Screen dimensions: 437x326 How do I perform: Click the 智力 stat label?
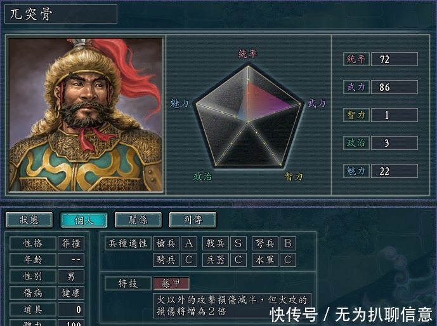tap(356, 115)
